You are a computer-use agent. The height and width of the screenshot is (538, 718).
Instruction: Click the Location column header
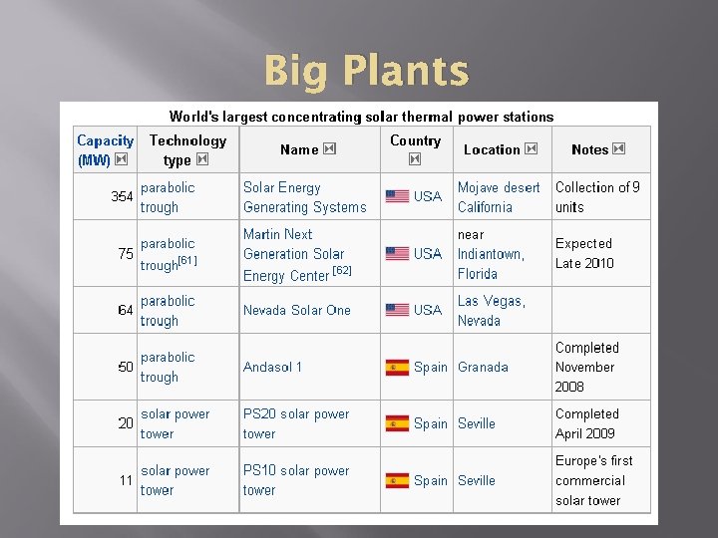[503, 149]
